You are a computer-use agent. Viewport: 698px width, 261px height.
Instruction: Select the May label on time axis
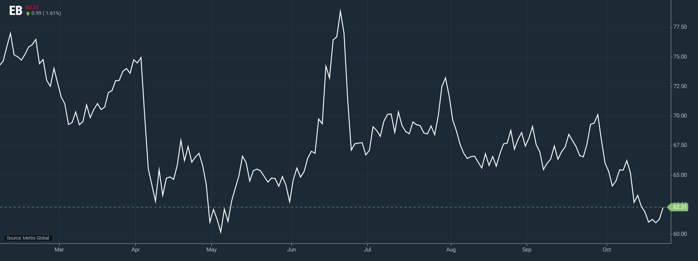coord(211,250)
